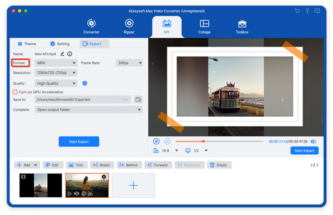Image resolution: width=333 pixels, height=215 pixels.
Task: Click the Trim button
Action: (77, 165)
